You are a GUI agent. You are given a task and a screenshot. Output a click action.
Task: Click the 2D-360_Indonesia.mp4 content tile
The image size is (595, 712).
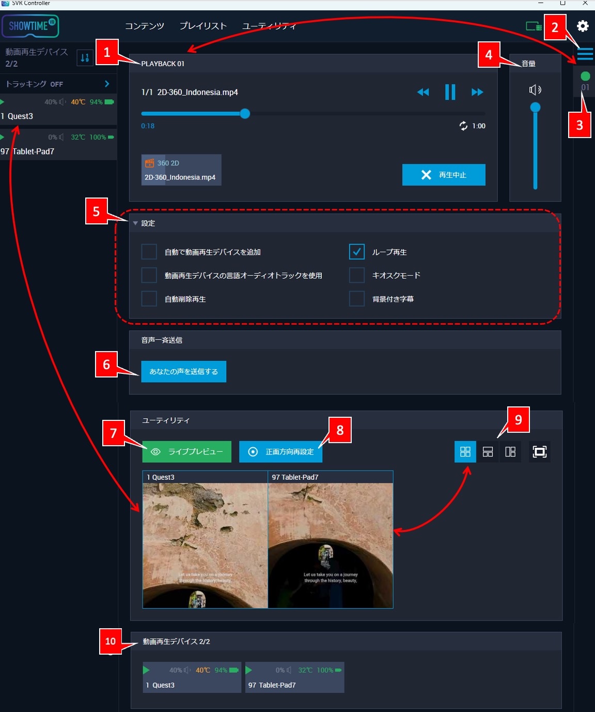click(x=181, y=170)
